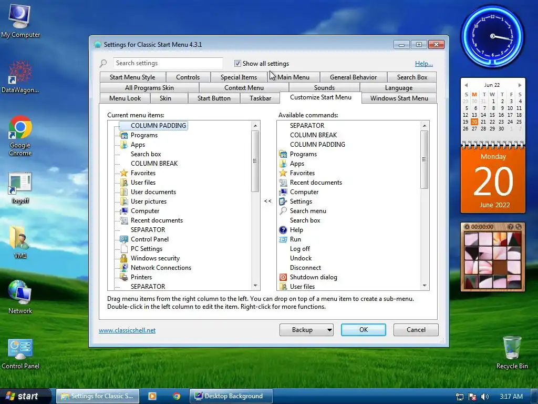Switch to the Taskbar tab
Screen dimensions: 538x404
pos(260,98)
